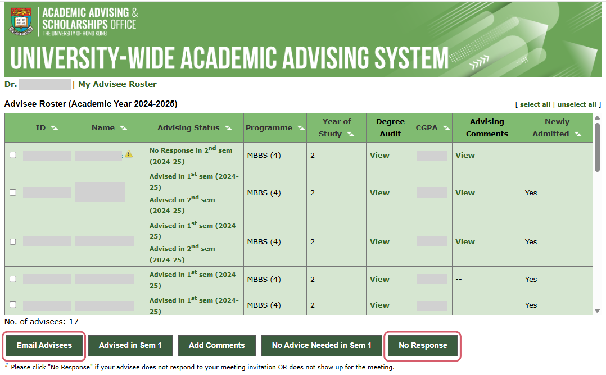The height and width of the screenshot is (375, 606).
Task: Sort by the Newly Admitted column arrow
Action: [x=578, y=134]
